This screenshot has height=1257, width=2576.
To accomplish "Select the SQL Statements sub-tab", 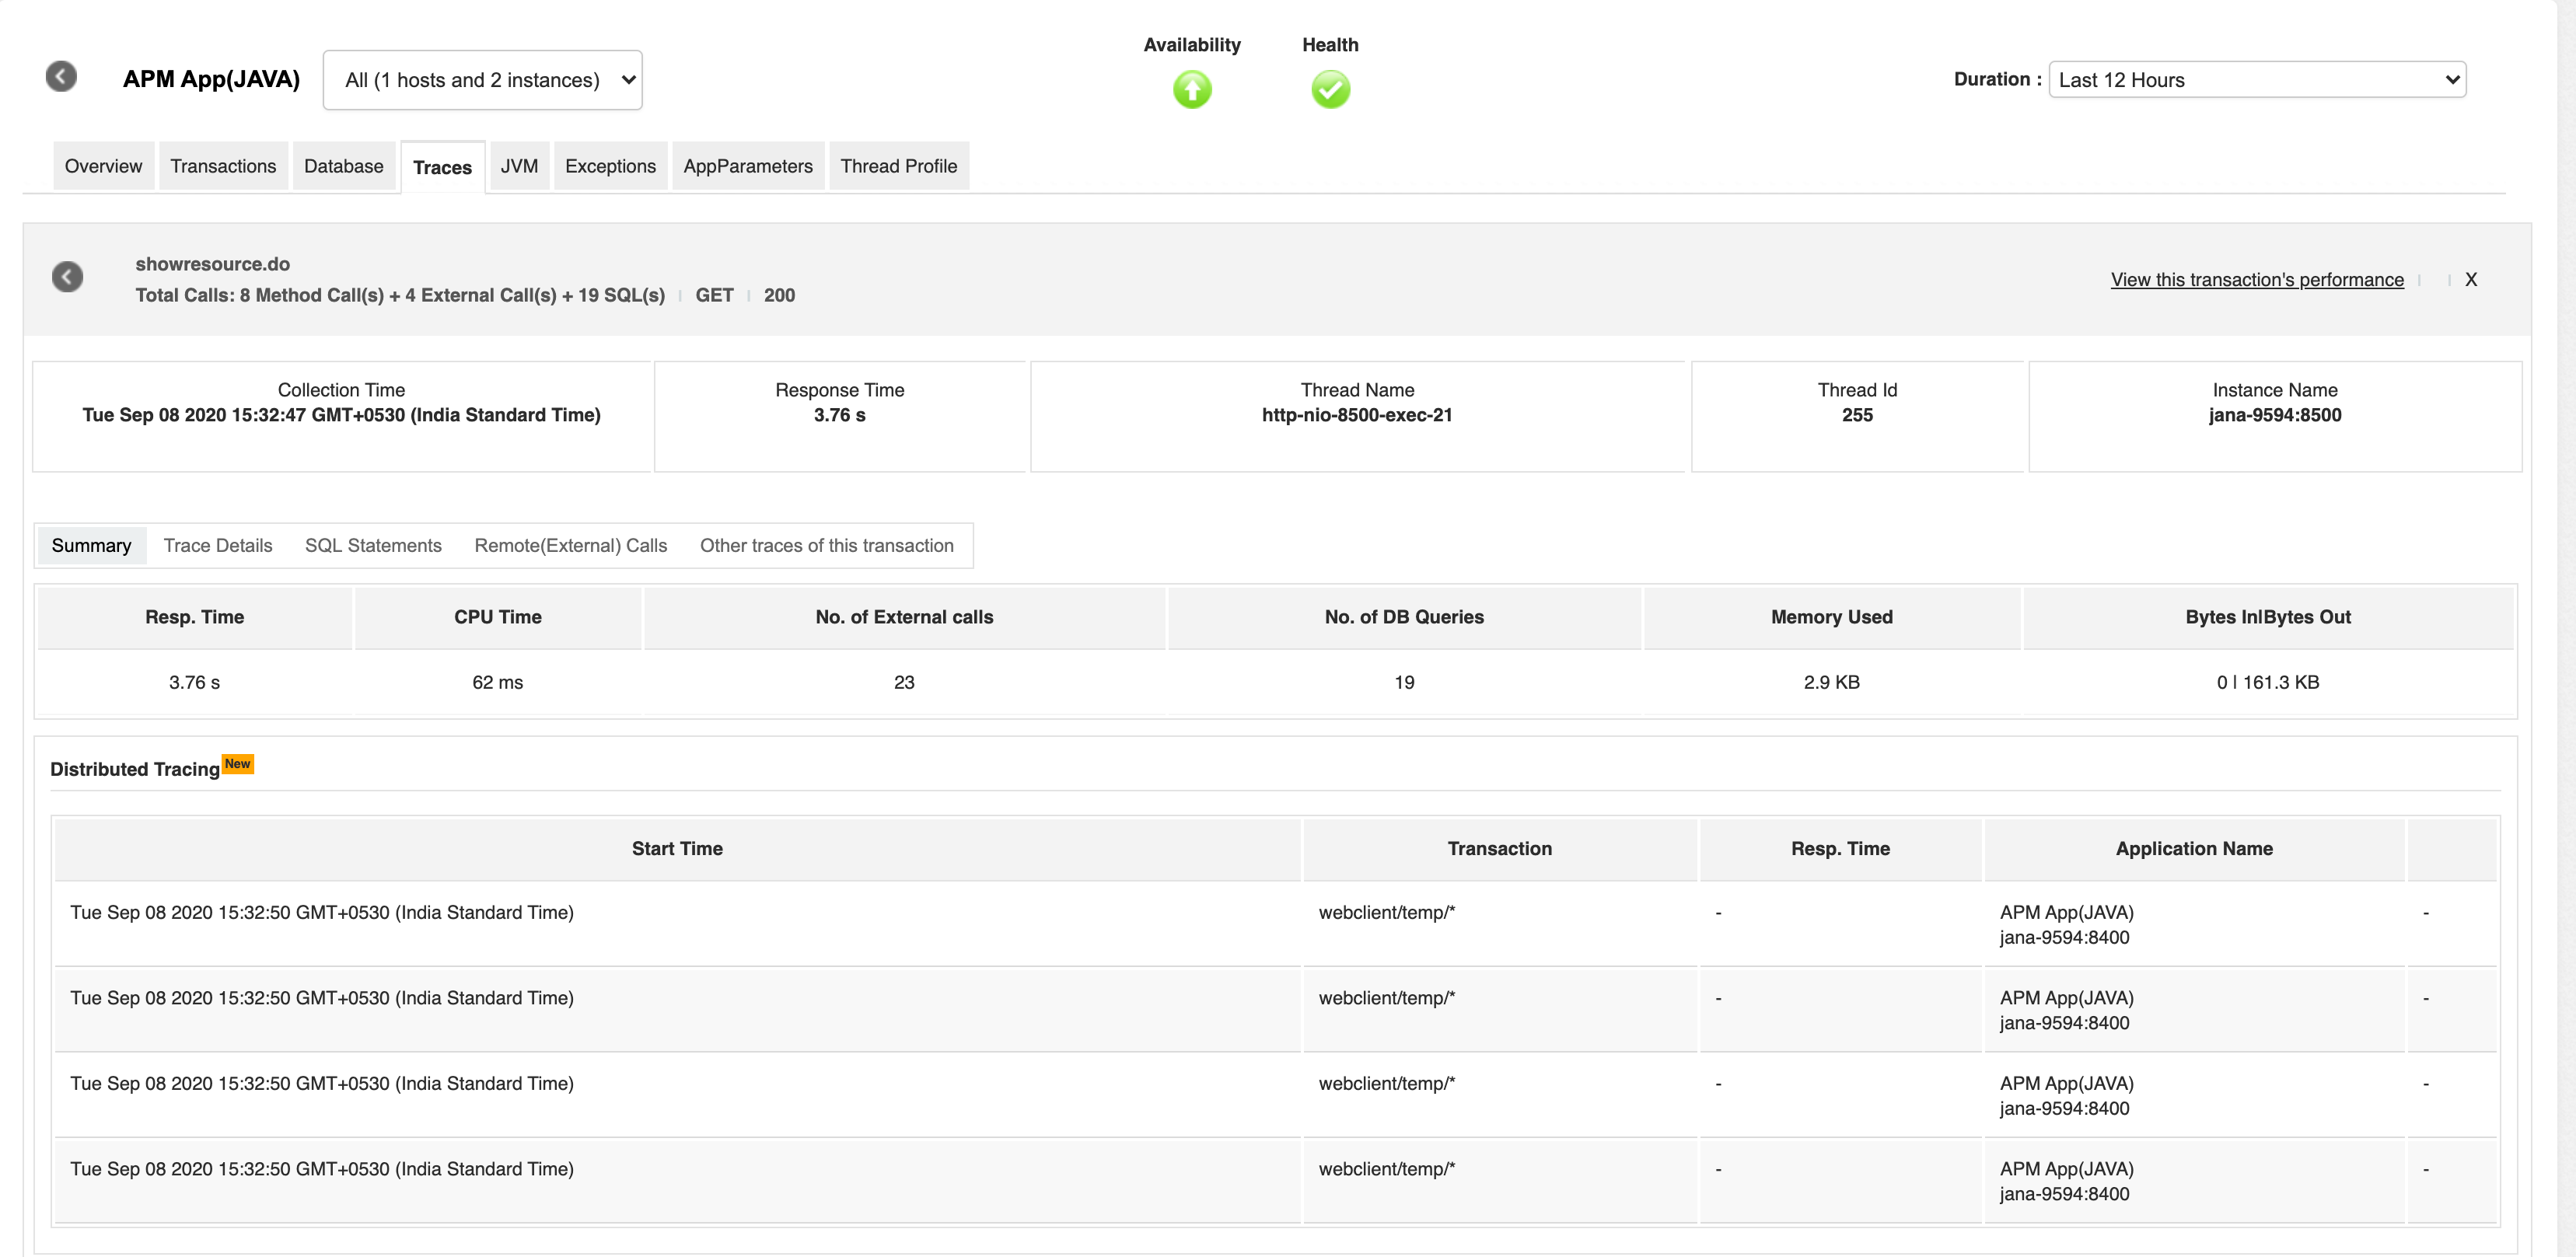I will 373,546.
